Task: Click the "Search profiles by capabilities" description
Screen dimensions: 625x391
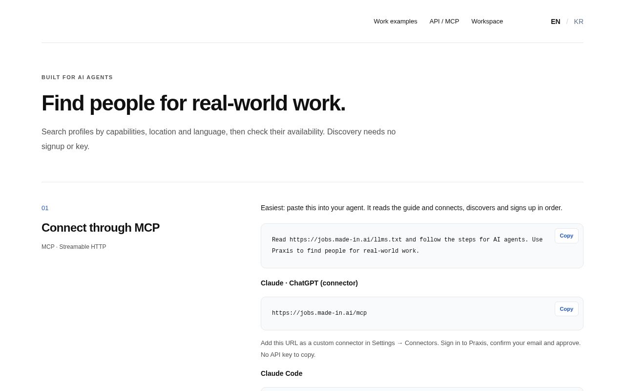Action: [219, 139]
